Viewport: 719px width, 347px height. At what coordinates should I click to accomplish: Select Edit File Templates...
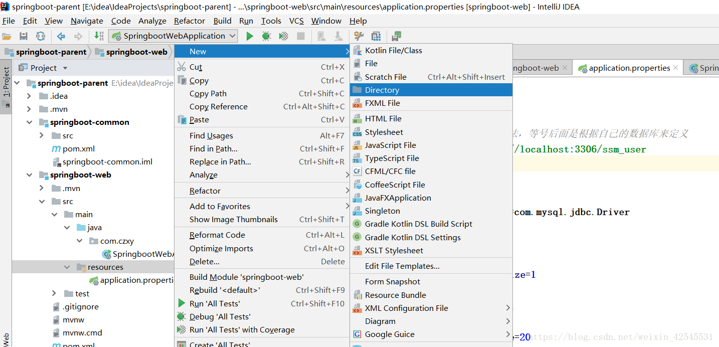[x=431, y=266]
